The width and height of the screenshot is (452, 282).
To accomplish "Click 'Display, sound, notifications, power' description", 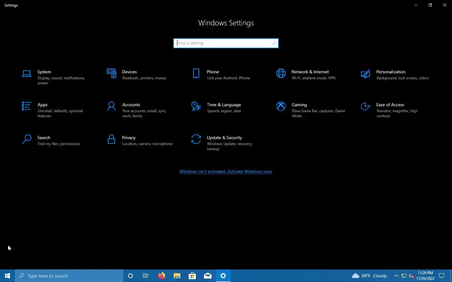I will (61, 81).
